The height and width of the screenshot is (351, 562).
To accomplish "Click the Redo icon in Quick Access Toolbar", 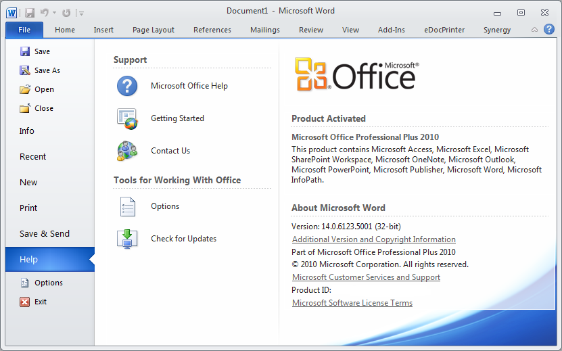I will [66, 13].
